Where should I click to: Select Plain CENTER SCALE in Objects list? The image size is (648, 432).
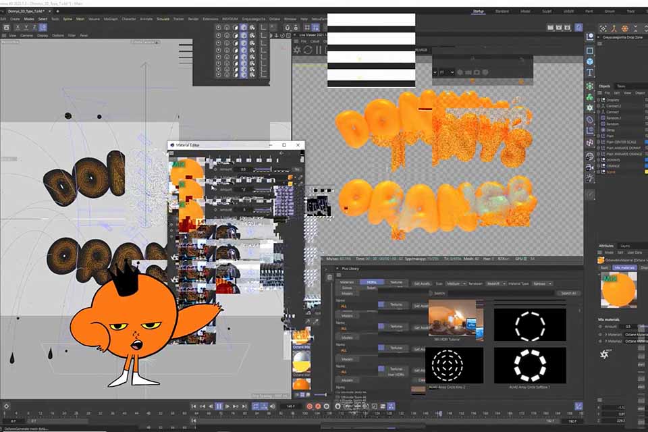pyautogui.click(x=622, y=142)
